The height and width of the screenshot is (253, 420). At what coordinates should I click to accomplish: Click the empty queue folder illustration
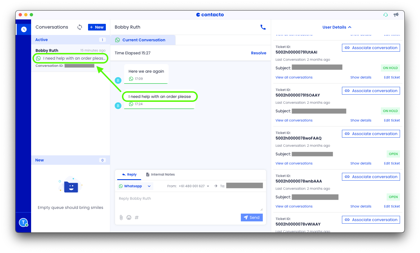[x=71, y=185]
